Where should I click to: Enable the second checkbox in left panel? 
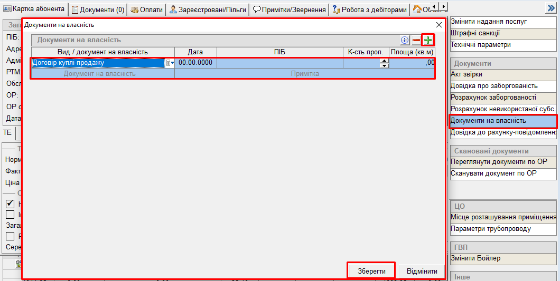pos(10,215)
